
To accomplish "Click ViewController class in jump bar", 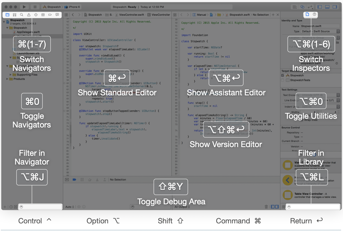I will [x=159, y=15].
